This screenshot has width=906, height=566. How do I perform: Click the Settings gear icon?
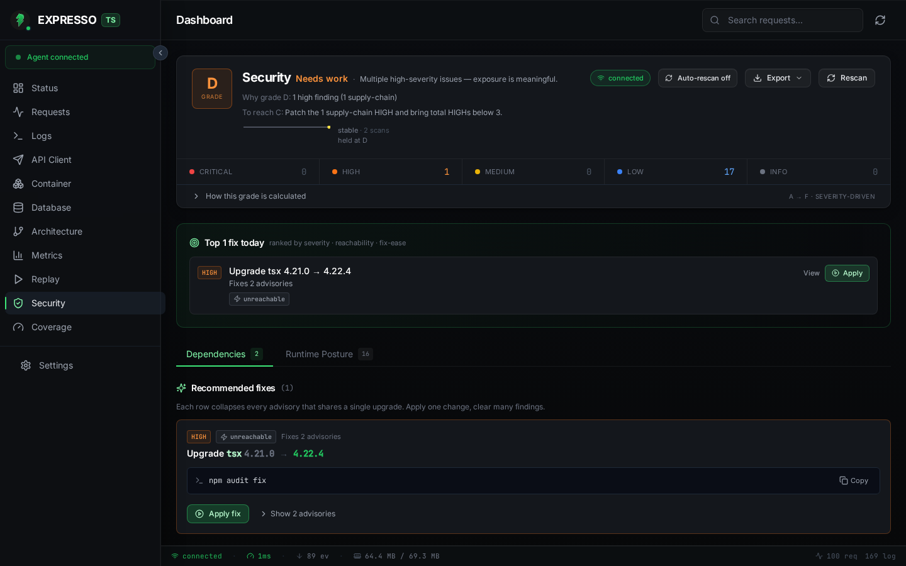tap(26, 365)
